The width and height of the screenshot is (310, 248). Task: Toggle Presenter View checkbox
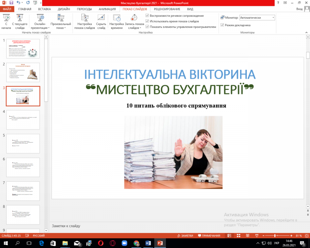222,25
